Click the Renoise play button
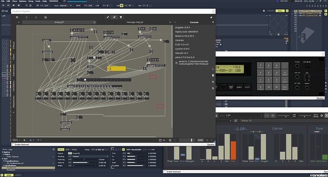The image size is (328, 177). pos(3,5)
